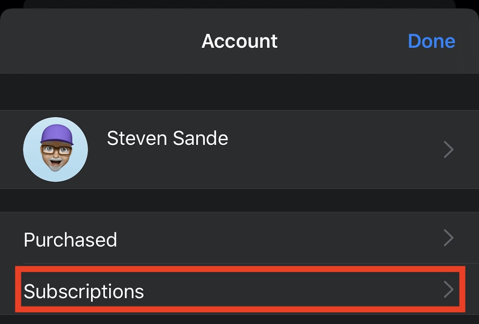Click the Memoji avatar with purple cap
The height and width of the screenshot is (324, 479).
click(x=56, y=149)
